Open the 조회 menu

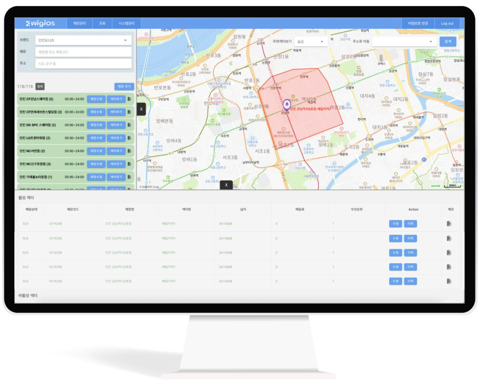(102, 23)
